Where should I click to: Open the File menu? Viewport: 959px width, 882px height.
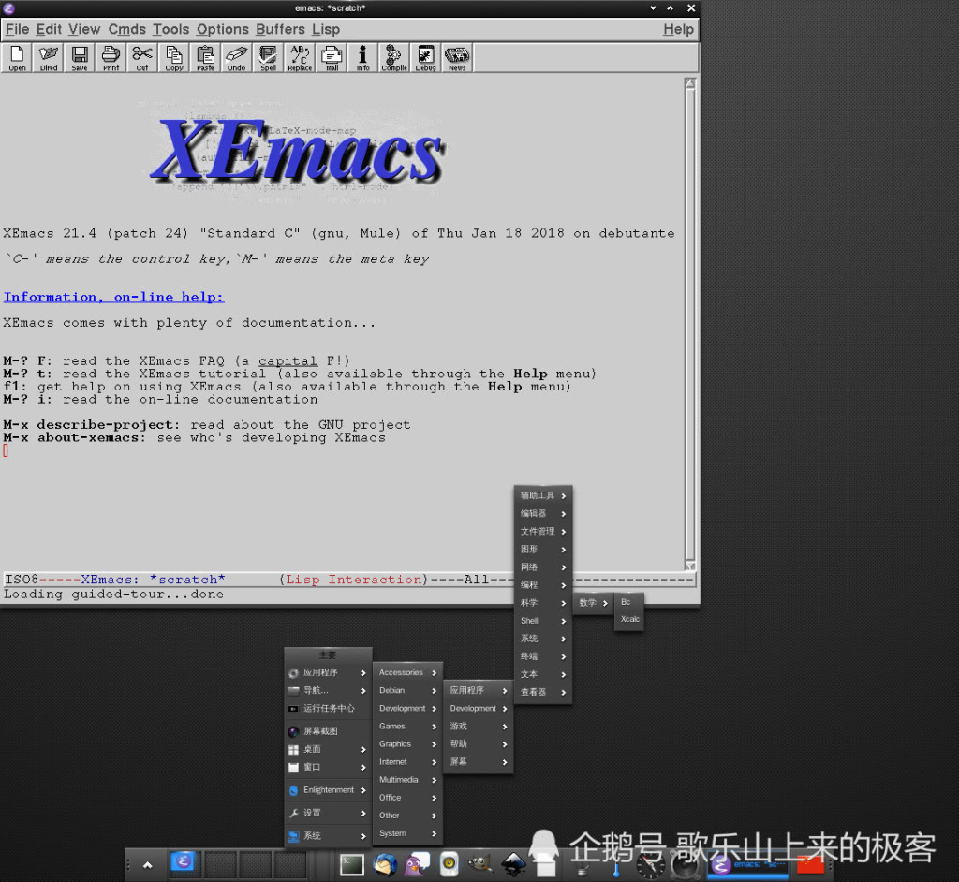17,29
